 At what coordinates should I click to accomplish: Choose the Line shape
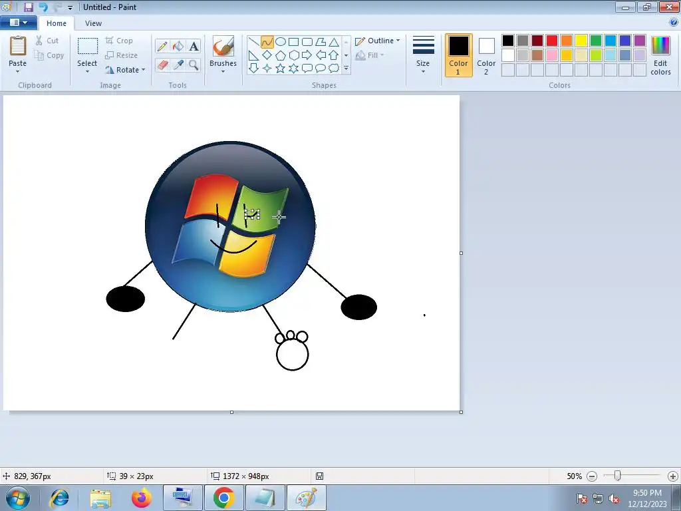253,42
